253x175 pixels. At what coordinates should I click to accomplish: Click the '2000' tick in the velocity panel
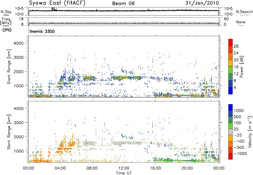(x=18, y=137)
